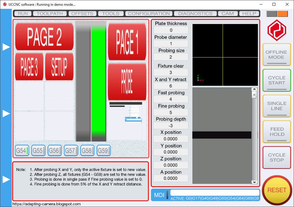
Task: Activate the G55 work offset
Action: tap(38, 150)
